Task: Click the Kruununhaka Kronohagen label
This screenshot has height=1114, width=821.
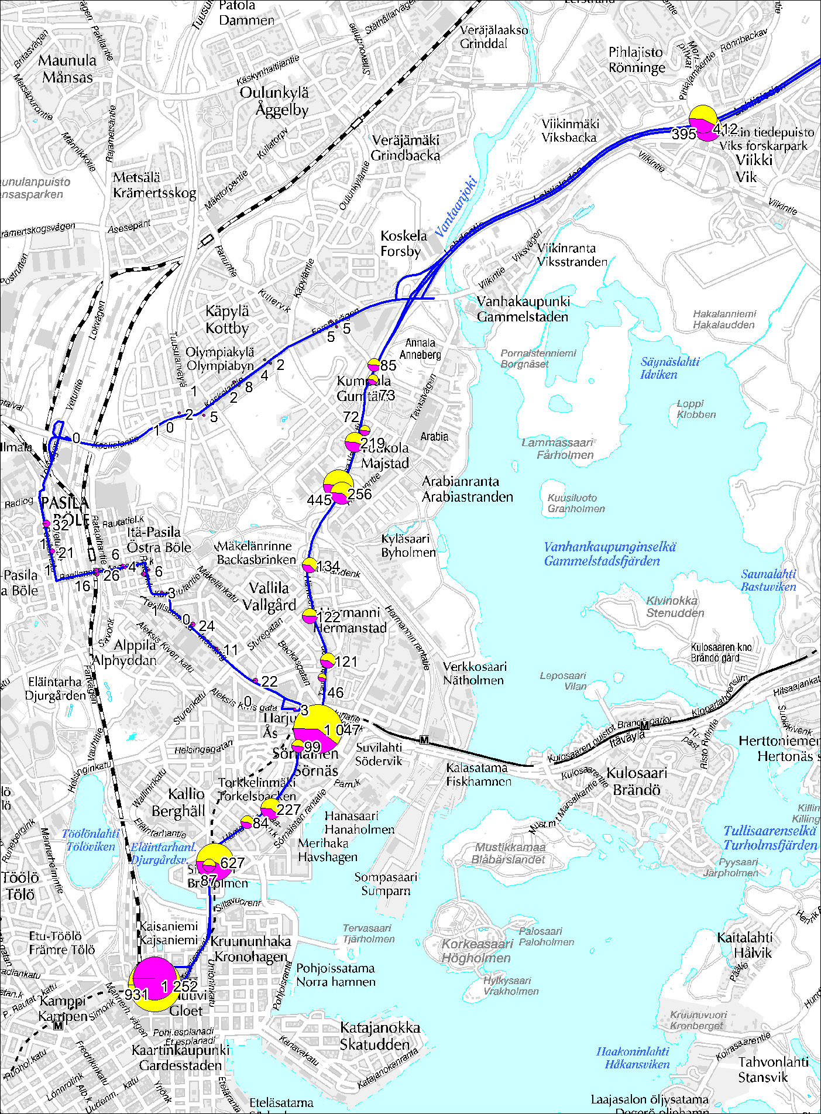Action: click(x=251, y=948)
